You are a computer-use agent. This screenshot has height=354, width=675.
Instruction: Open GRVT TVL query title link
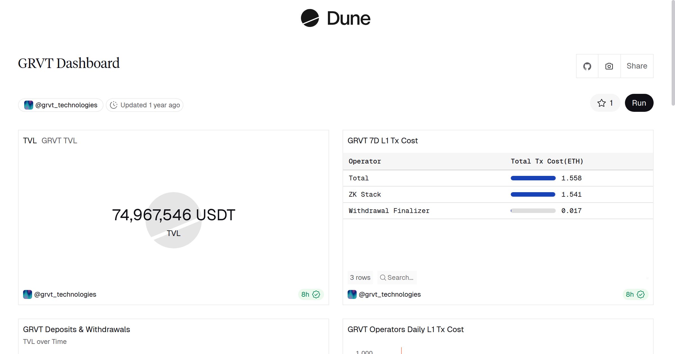[59, 141]
